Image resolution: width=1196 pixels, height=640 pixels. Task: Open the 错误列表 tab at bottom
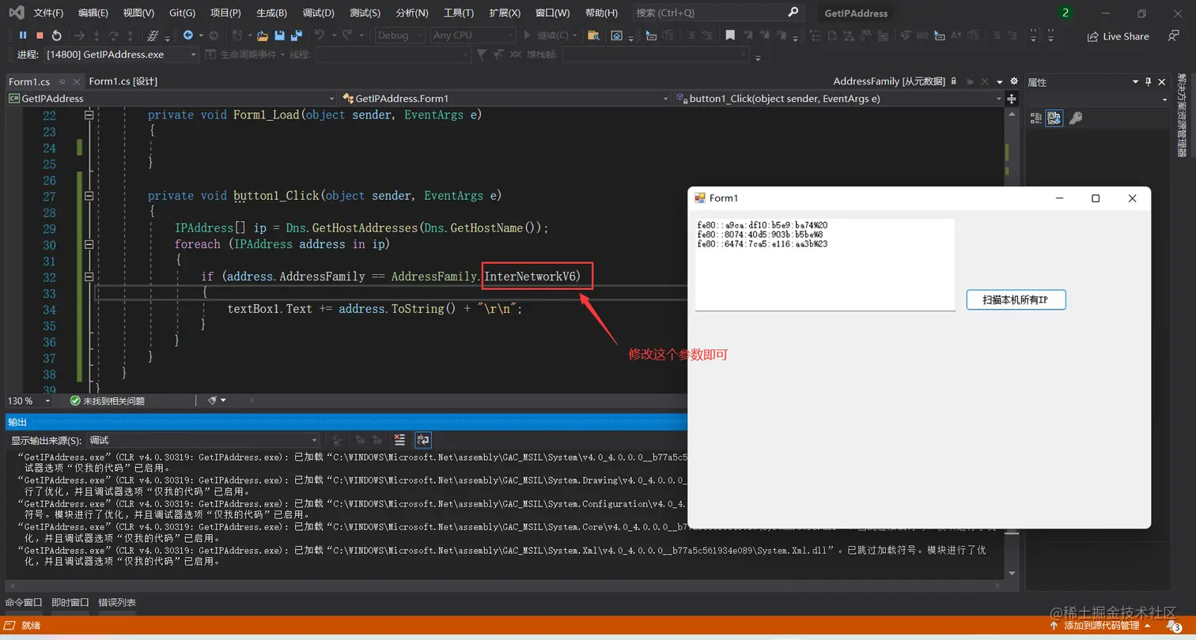[117, 603]
